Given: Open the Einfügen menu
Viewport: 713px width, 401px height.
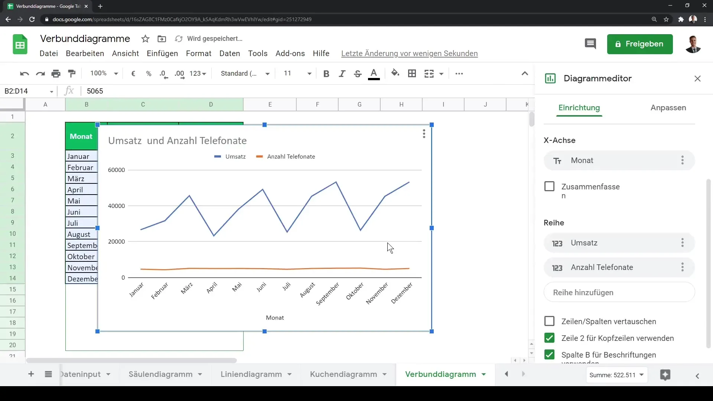Looking at the screenshot, I should (x=162, y=53).
